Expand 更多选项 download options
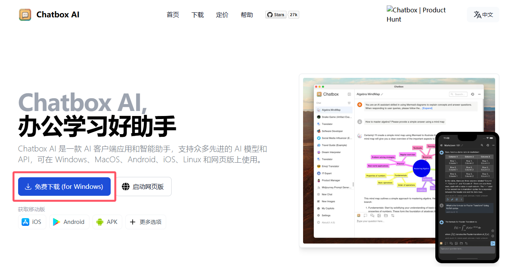Screen dimensions: 519x274 (x=146, y=222)
